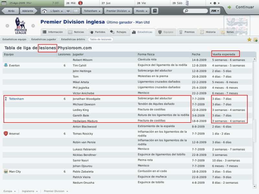Viewport: 259px width, 194px height.
Task: Expand the Europa breadcrumb menu
Action: [x=10, y=191]
